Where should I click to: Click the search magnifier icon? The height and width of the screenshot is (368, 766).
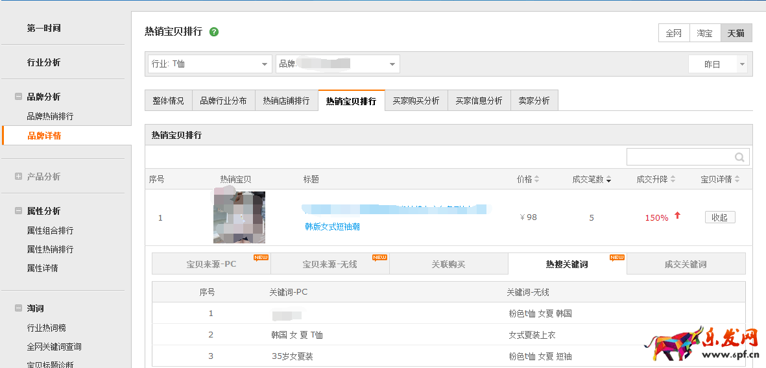[739, 157]
